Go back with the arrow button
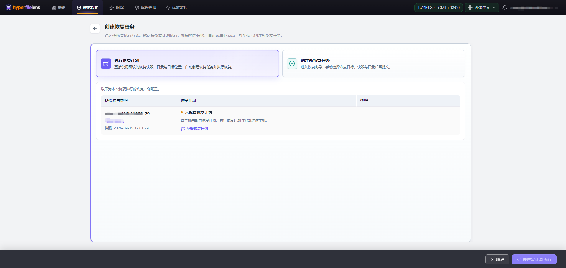 coord(95,29)
